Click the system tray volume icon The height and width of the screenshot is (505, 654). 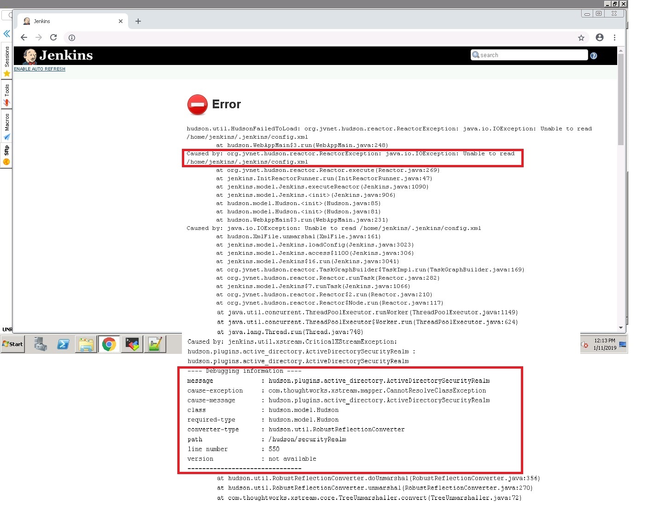point(584,345)
